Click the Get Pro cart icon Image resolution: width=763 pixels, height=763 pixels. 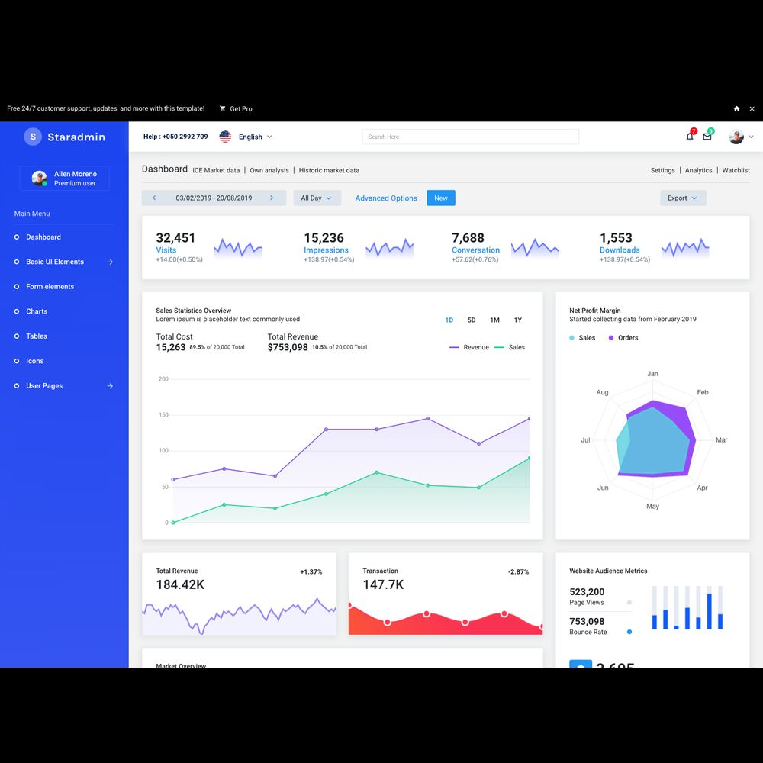223,109
